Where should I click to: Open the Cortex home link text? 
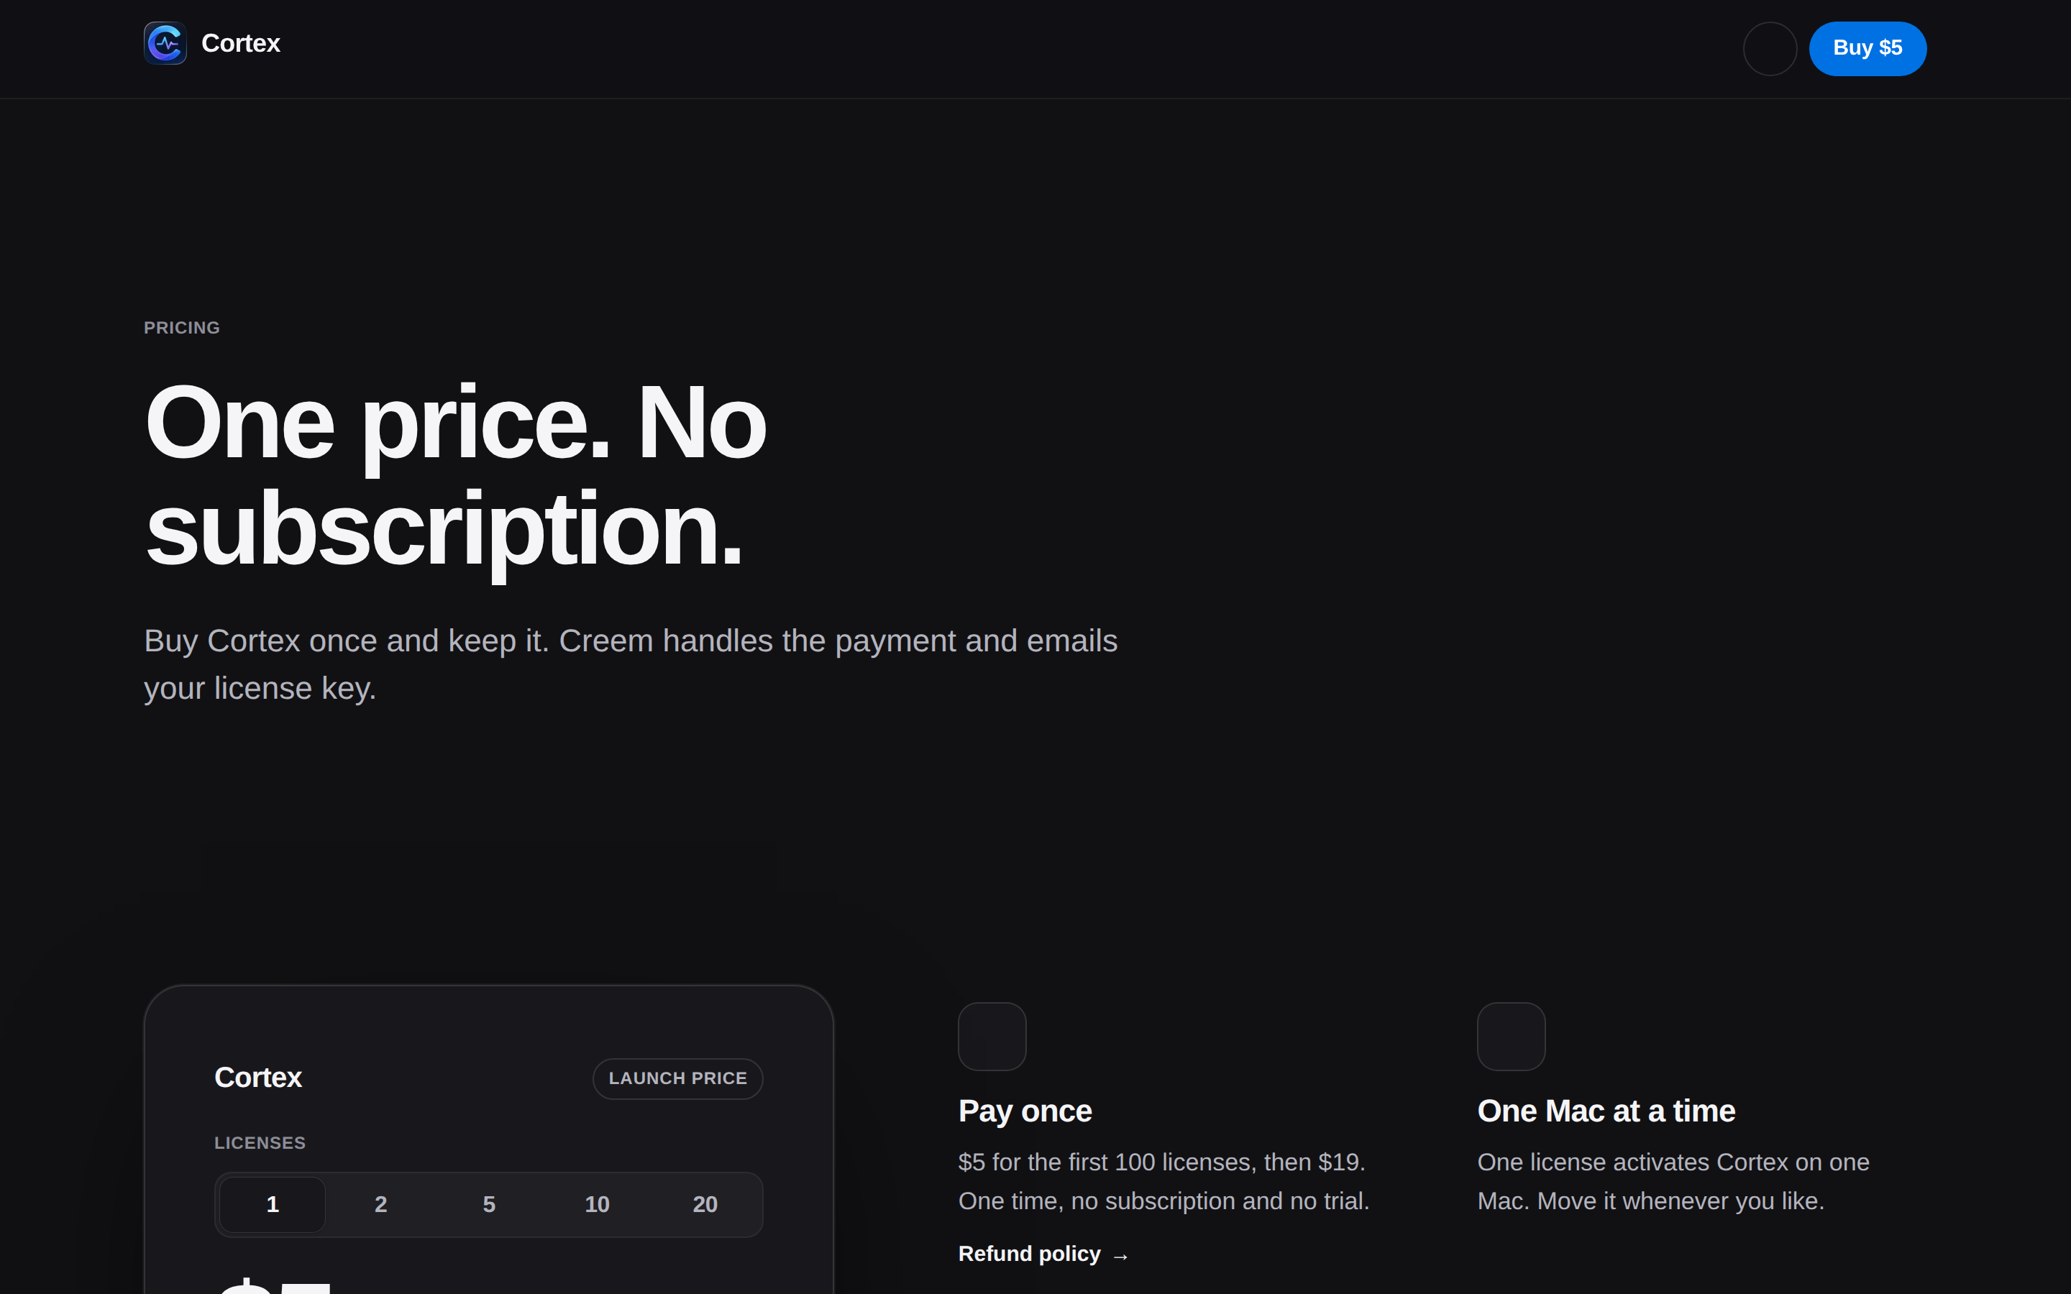240,43
